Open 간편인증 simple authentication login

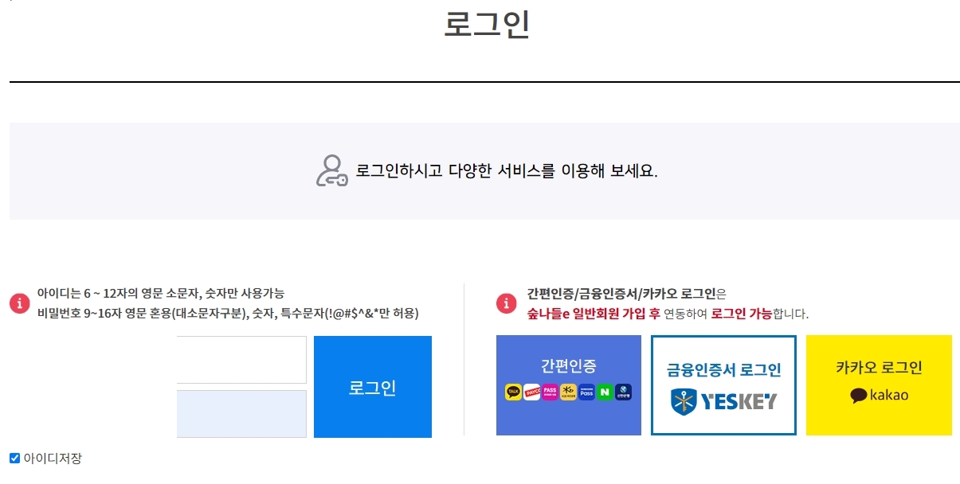(569, 385)
